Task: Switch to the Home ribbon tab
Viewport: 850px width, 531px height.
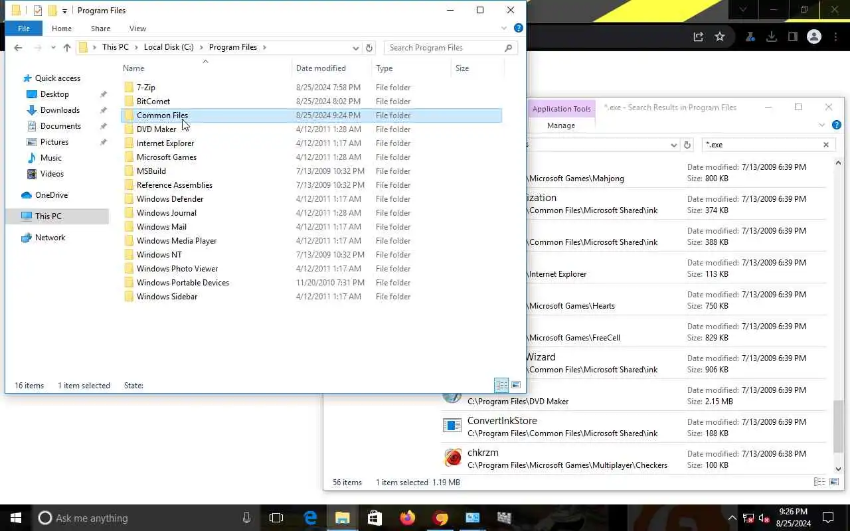Action: point(62,29)
